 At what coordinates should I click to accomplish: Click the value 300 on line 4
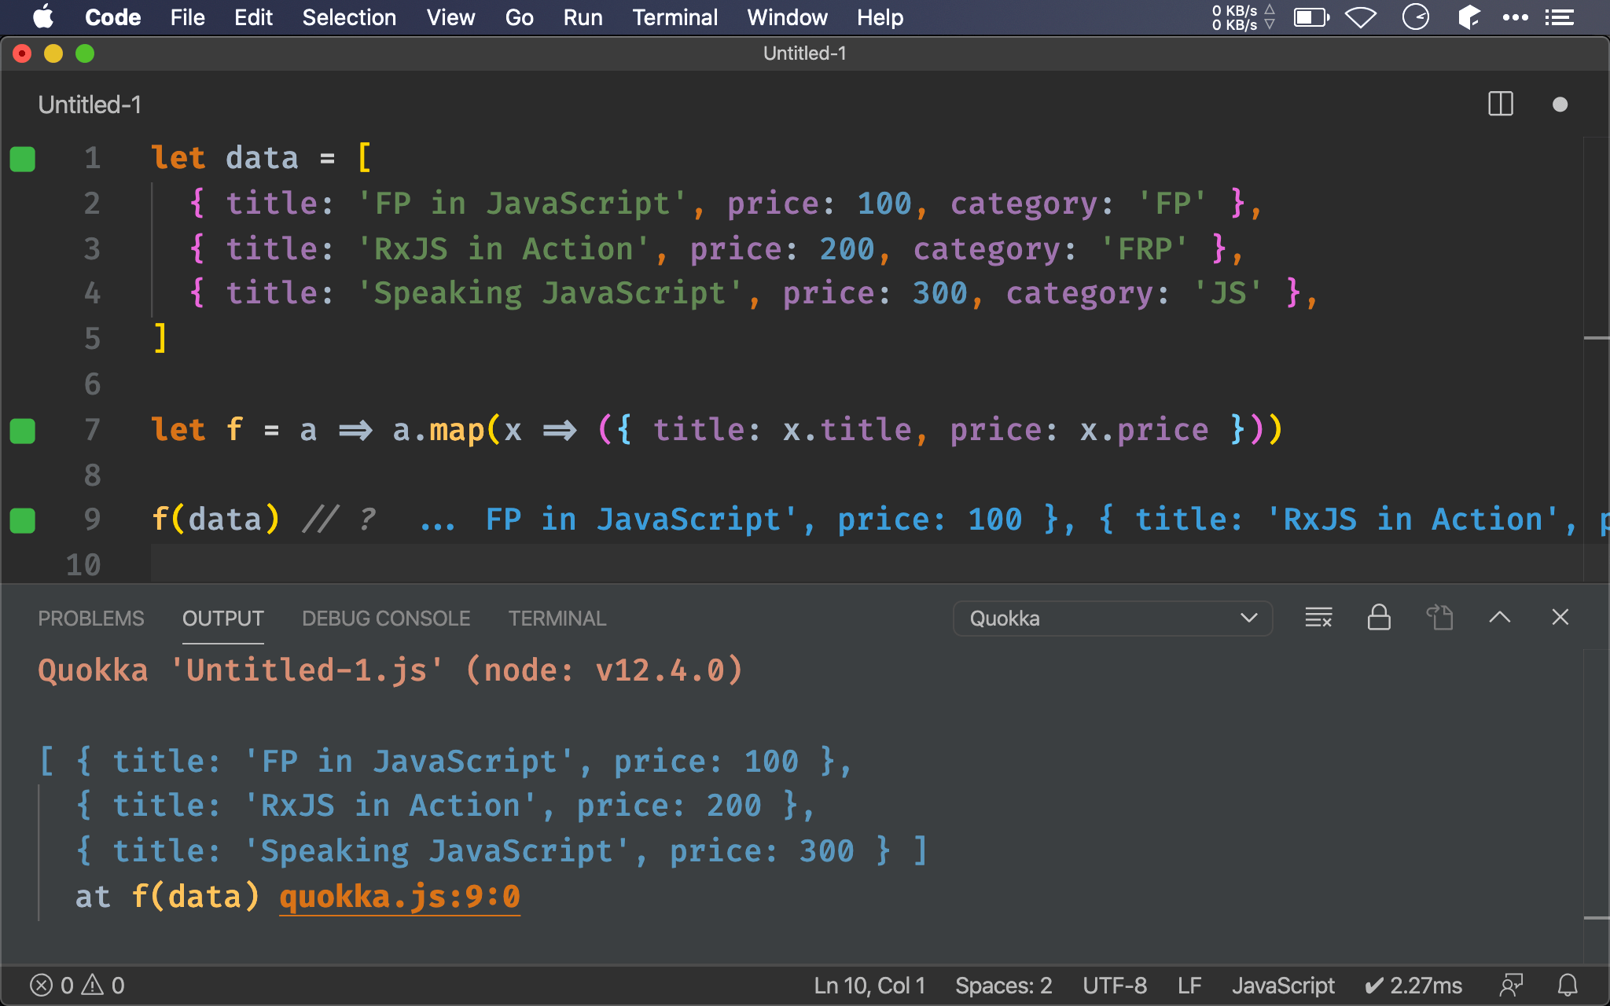[x=939, y=293]
